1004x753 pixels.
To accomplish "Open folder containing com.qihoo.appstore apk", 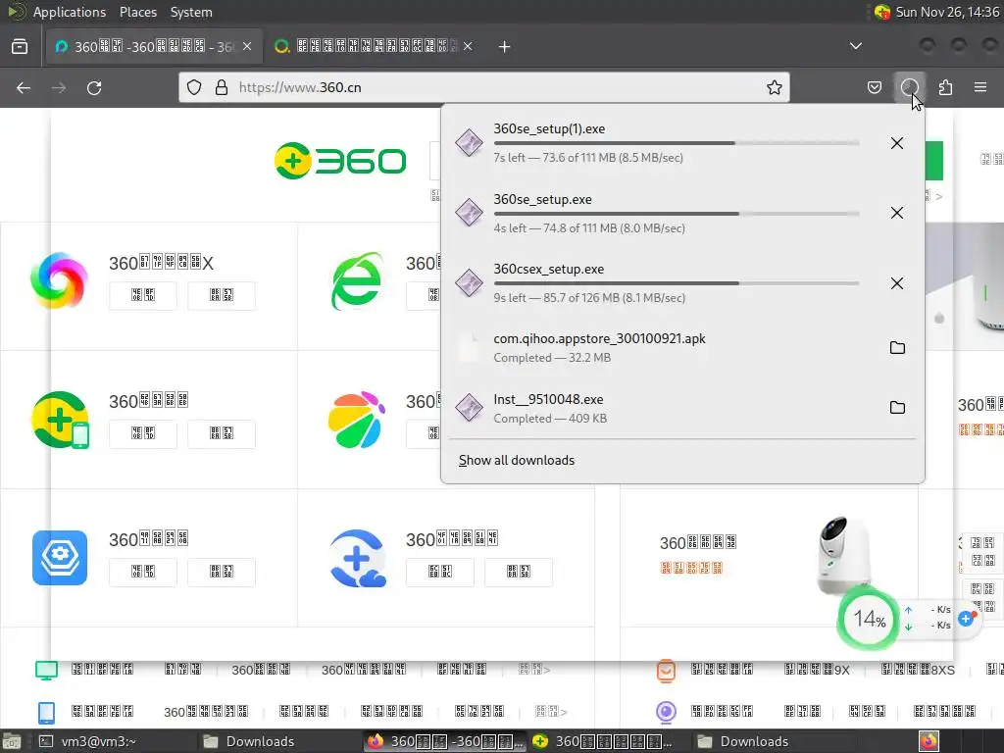I will tap(897, 348).
